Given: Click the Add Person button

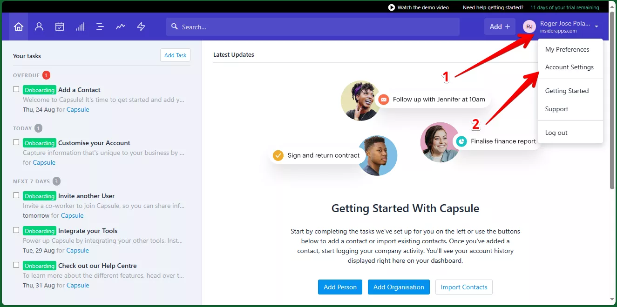Looking at the screenshot, I should click(x=340, y=287).
